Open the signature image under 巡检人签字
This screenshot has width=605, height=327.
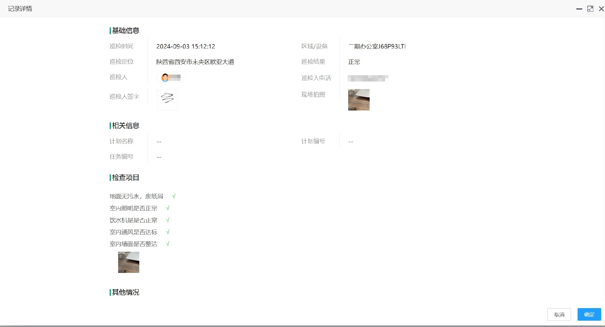[167, 99]
